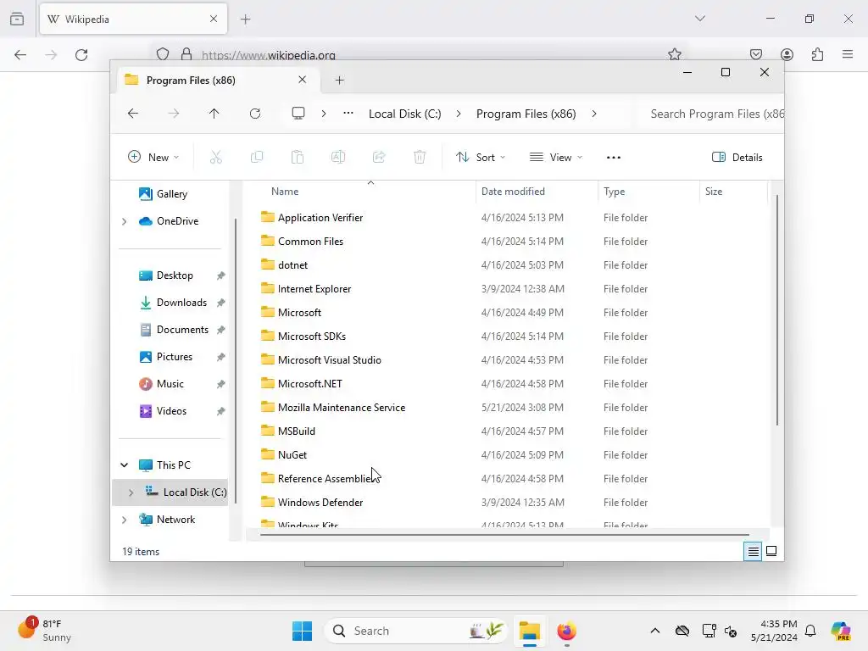Open Copilot preview icon in taskbar
868x651 pixels.
[x=841, y=631]
